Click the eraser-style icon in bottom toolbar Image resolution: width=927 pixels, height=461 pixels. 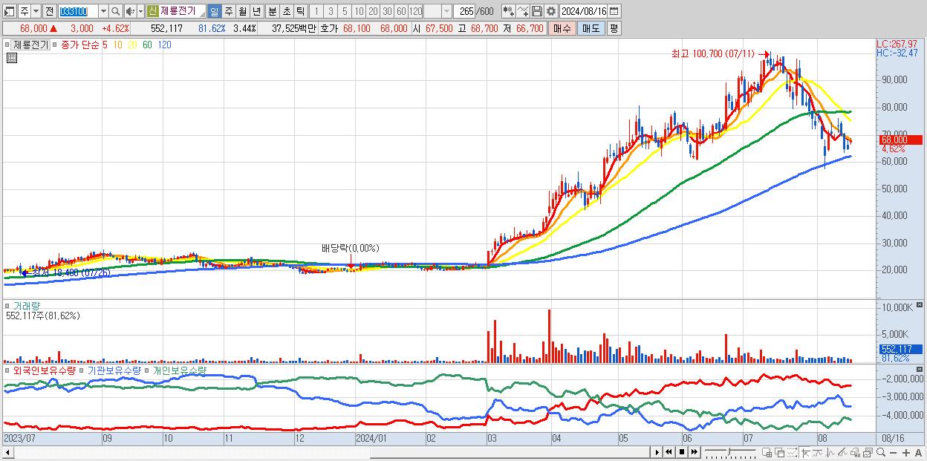(x=855, y=452)
